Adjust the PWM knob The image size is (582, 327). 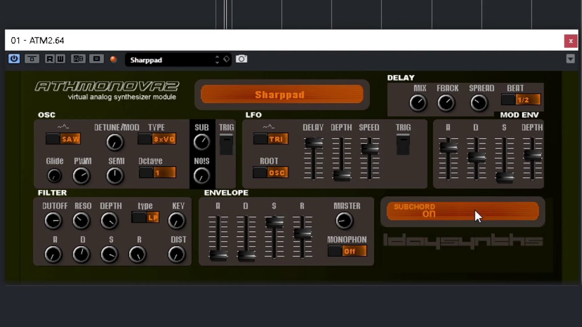click(x=81, y=175)
